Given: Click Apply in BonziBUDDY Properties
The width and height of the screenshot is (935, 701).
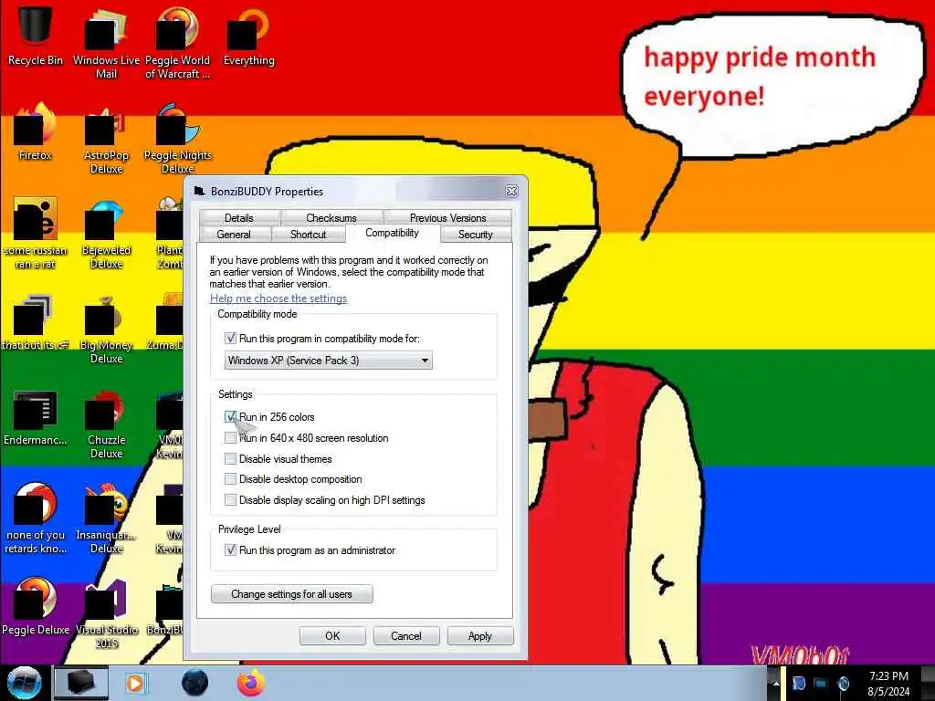Looking at the screenshot, I should point(480,636).
